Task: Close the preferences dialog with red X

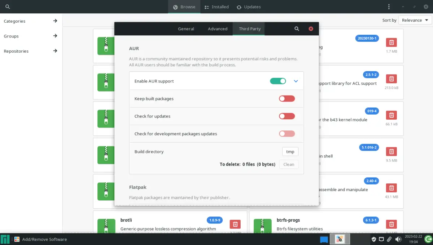Action: 311,29
